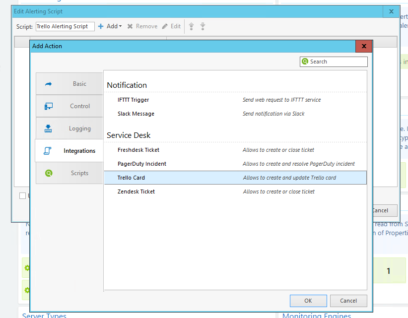The height and width of the screenshot is (318, 408).
Task: Click the Notification section heading
Action: pyautogui.click(x=127, y=85)
